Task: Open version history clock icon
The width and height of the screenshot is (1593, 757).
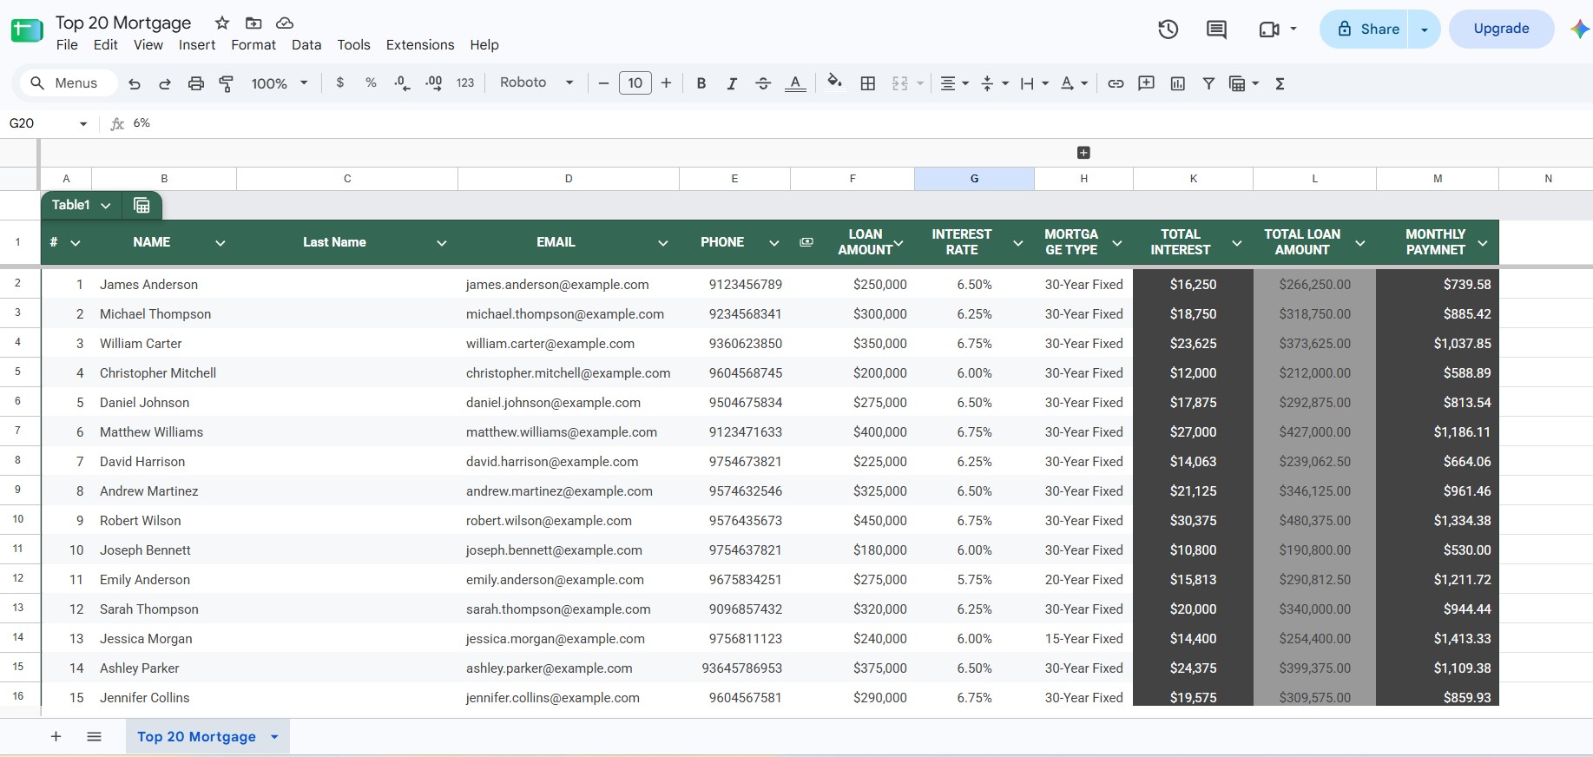Action: [1168, 30]
